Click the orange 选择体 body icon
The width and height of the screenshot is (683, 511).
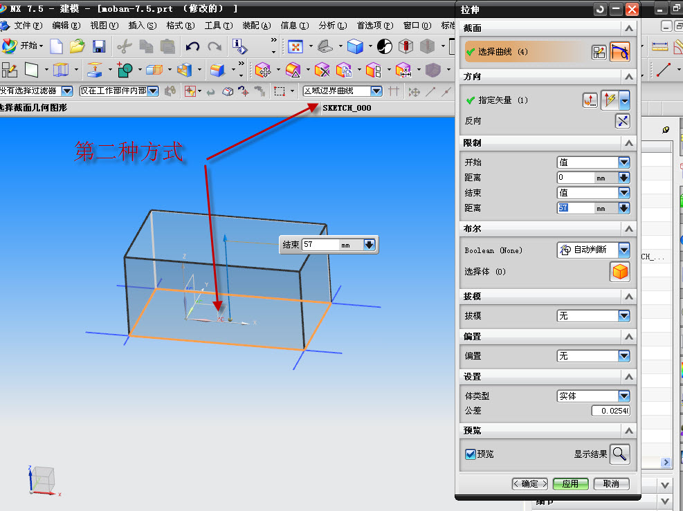[620, 272]
